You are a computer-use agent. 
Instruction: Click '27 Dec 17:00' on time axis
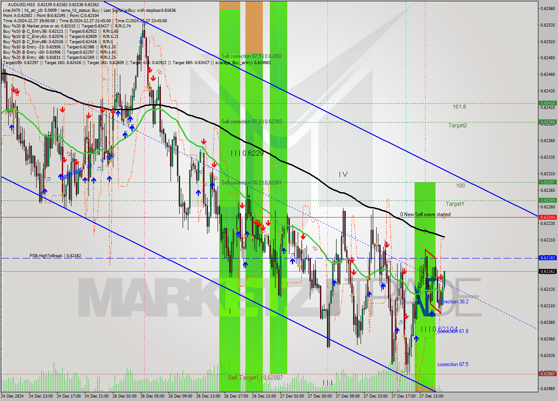pyautogui.click(x=403, y=396)
